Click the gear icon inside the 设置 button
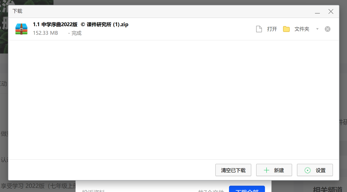The image size is (347, 192). 307,170
